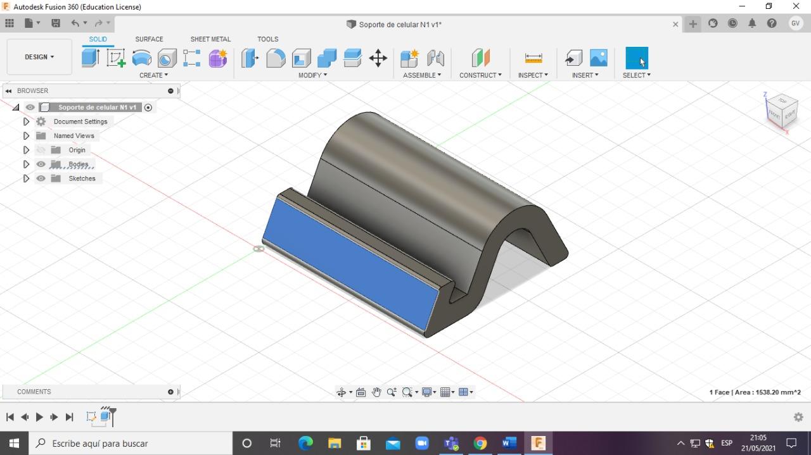Click the ViewCube orientation cube
The height and width of the screenshot is (455, 811).
point(782,112)
